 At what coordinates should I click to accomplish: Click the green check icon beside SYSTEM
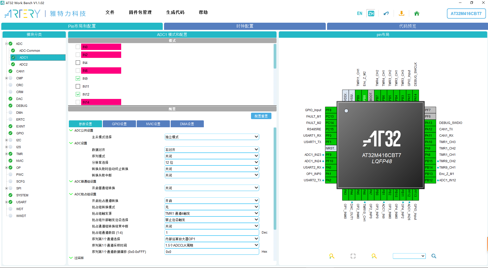tap(10, 195)
